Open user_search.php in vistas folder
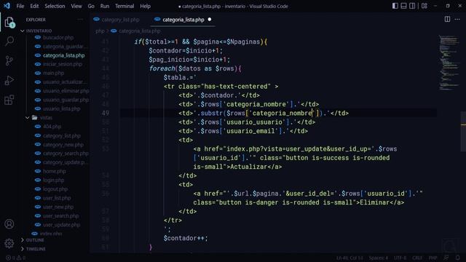The height and width of the screenshot is (262, 466). click(60, 216)
